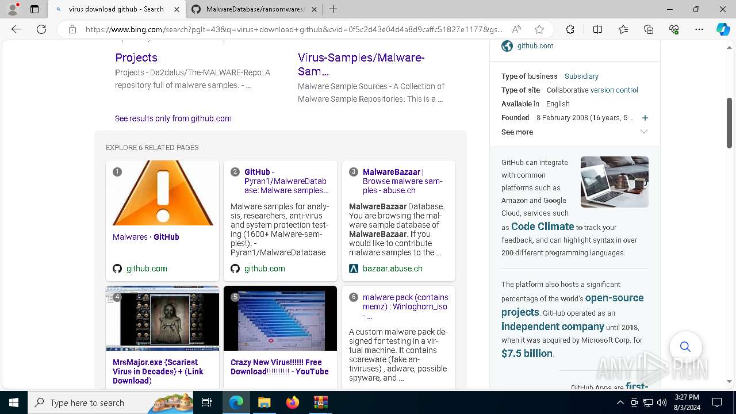This screenshot has width=736, height=414.
Task: Open Code Climate link
Action: (x=542, y=227)
